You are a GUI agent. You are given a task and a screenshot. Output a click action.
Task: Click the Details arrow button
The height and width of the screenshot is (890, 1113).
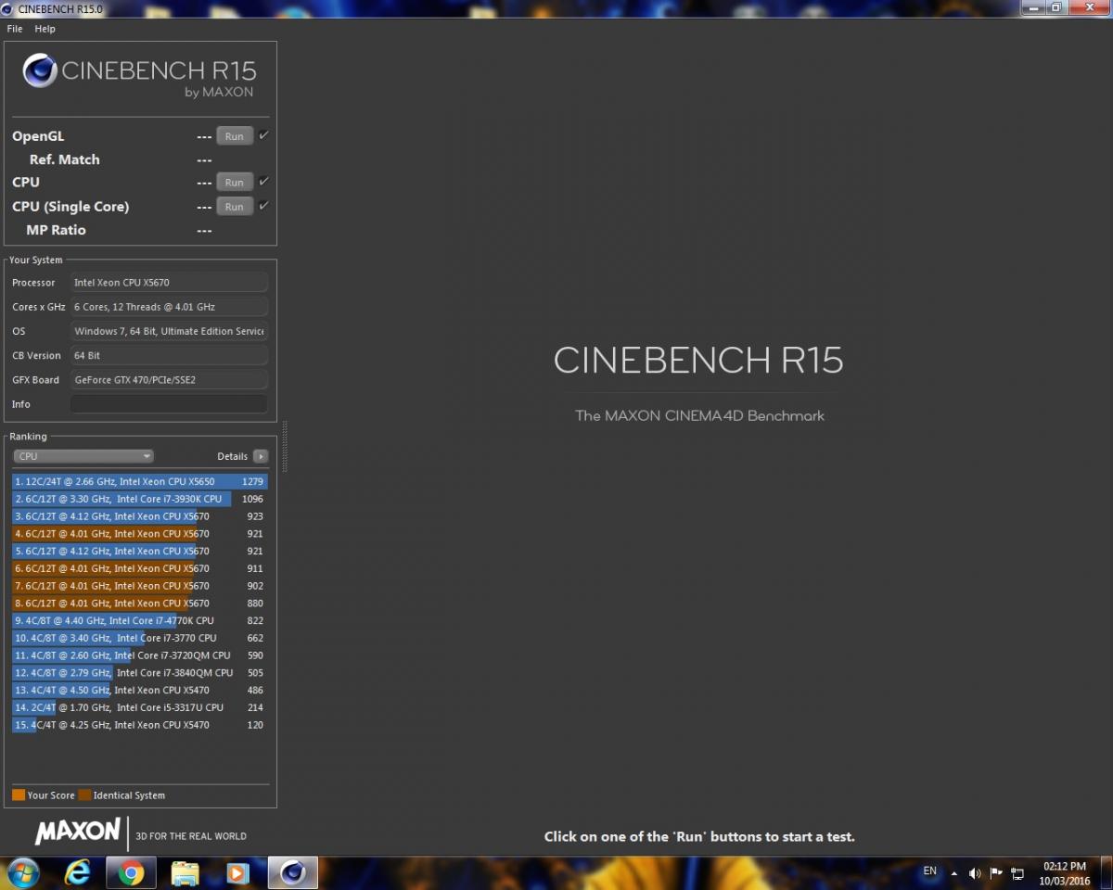(261, 456)
